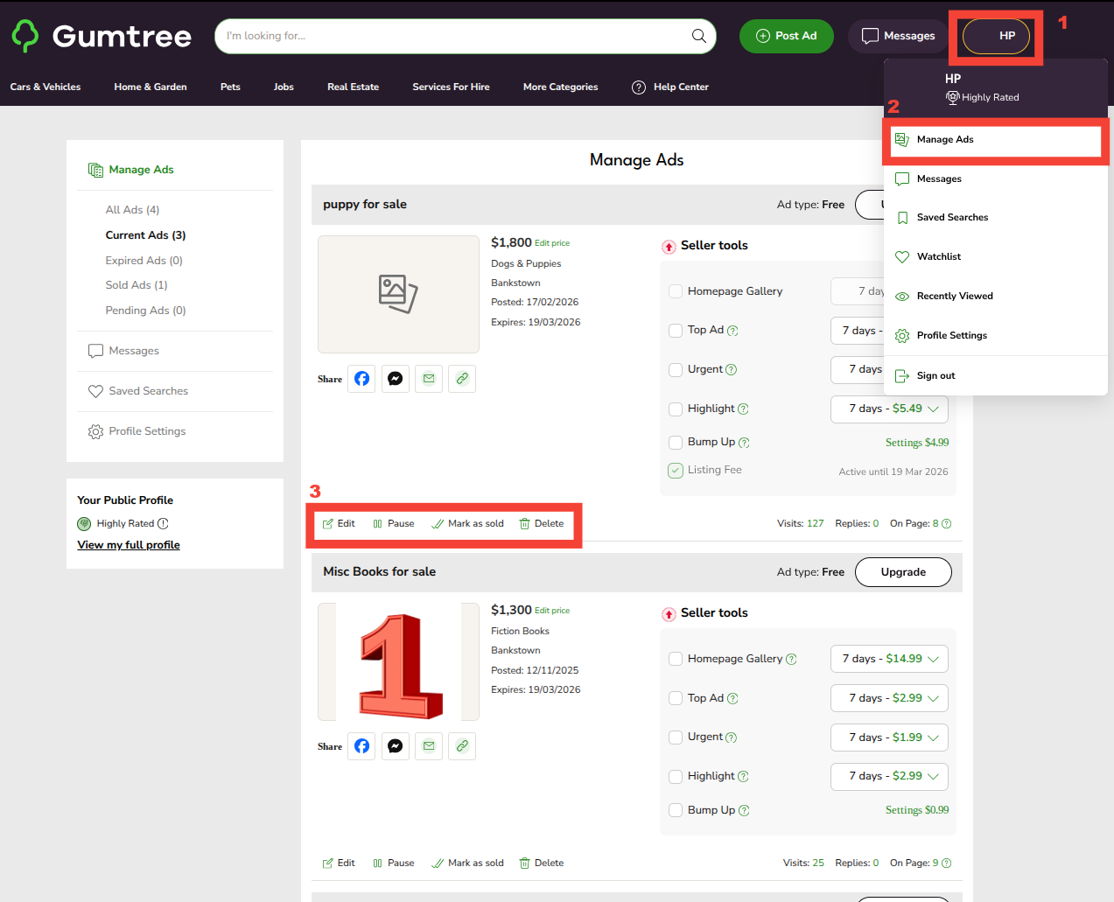This screenshot has width=1114, height=902.
Task: Share puppy ad on Facebook
Action: (x=361, y=379)
